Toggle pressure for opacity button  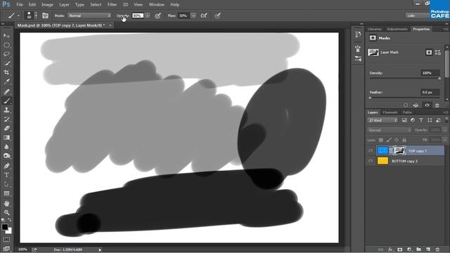(157, 15)
